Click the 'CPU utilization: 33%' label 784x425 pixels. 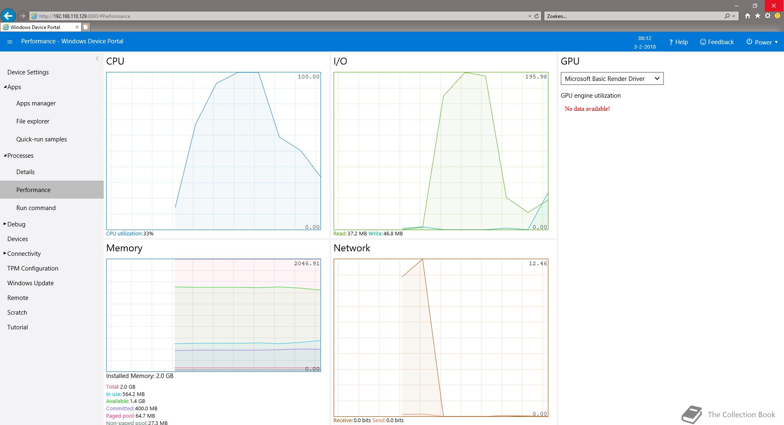[x=130, y=234]
